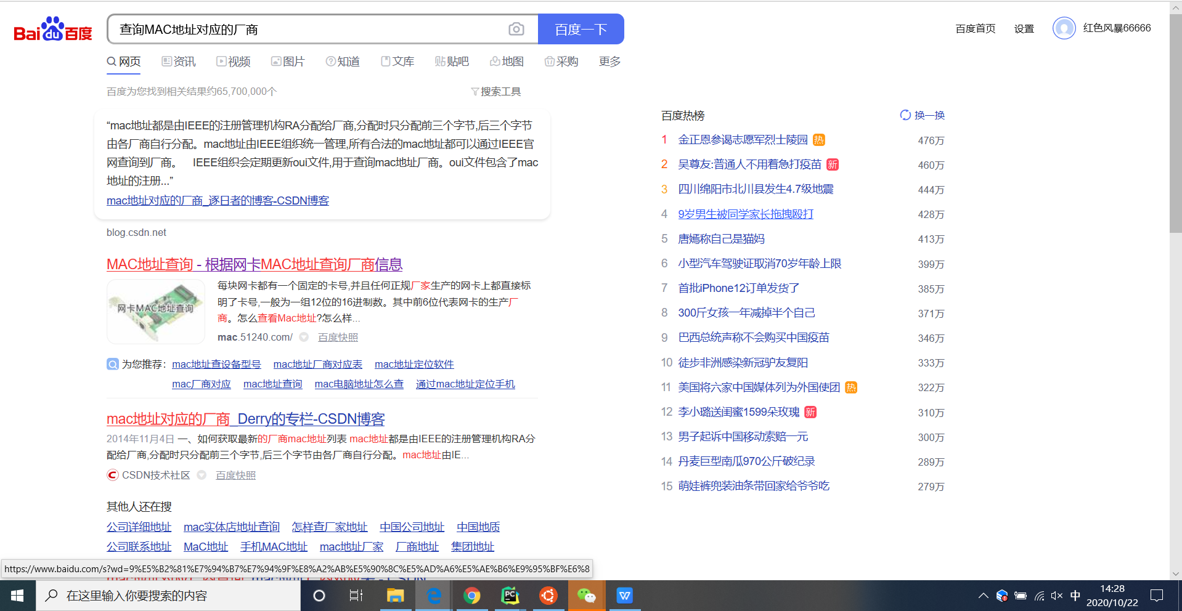This screenshot has height=611, width=1182.
Task: Open related search mac实体店地址查询
Action: pyautogui.click(x=232, y=527)
